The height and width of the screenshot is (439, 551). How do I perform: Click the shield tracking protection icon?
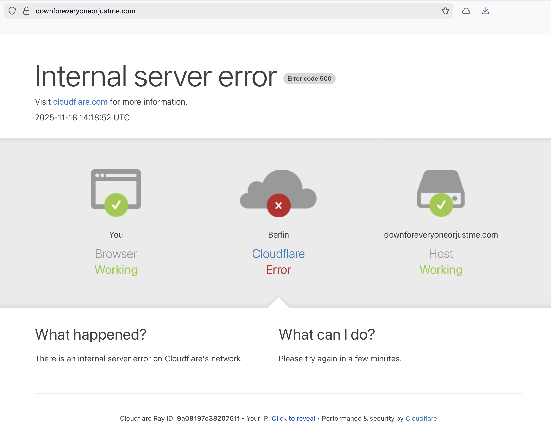(x=12, y=11)
